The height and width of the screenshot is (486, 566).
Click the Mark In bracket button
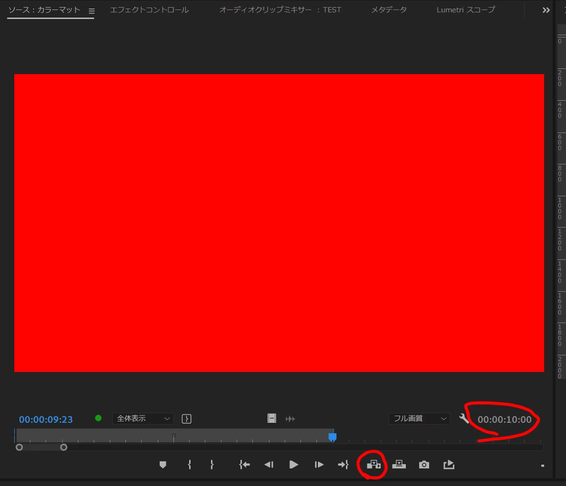point(190,465)
